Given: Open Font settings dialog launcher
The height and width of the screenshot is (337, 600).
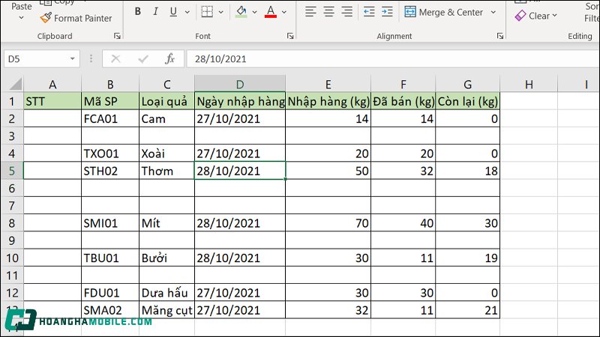Looking at the screenshot, I should point(290,36).
